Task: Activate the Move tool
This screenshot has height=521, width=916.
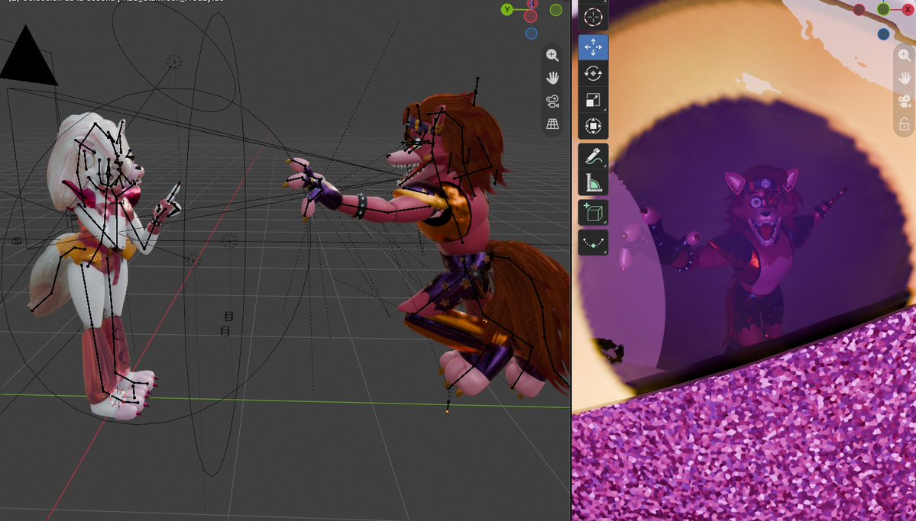Action: (593, 47)
